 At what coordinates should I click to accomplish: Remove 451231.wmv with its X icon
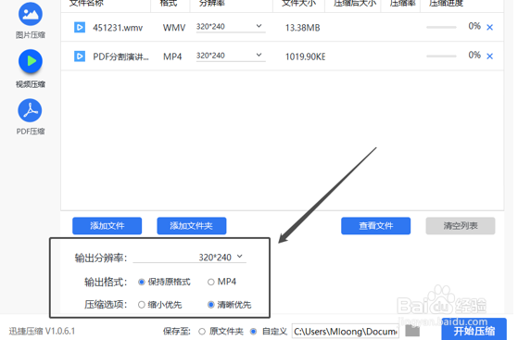pyautogui.click(x=489, y=28)
